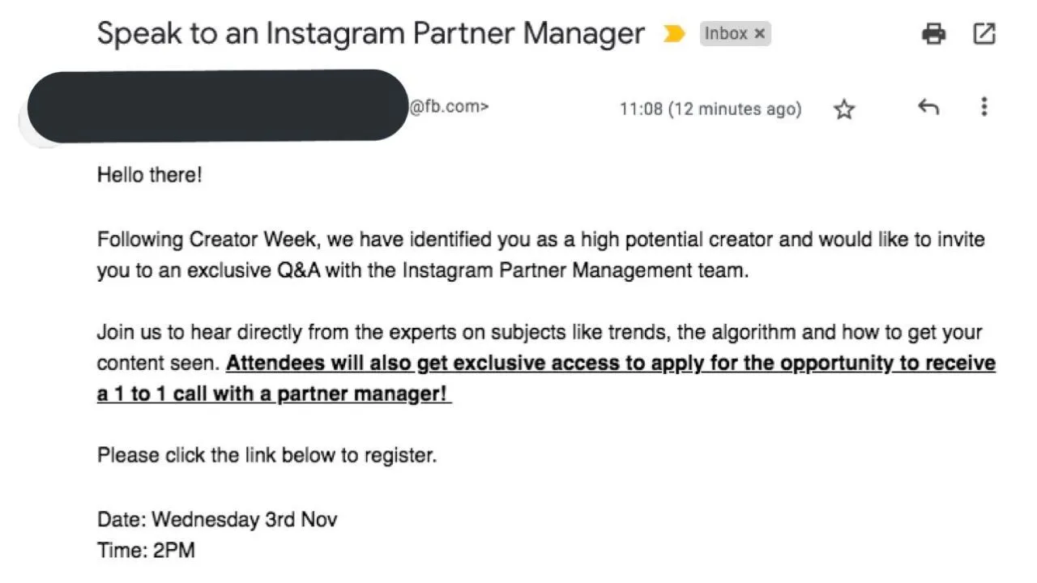This screenshot has height=583, width=1037.
Task: Click the Please click the link below text
Action: pyautogui.click(x=267, y=455)
